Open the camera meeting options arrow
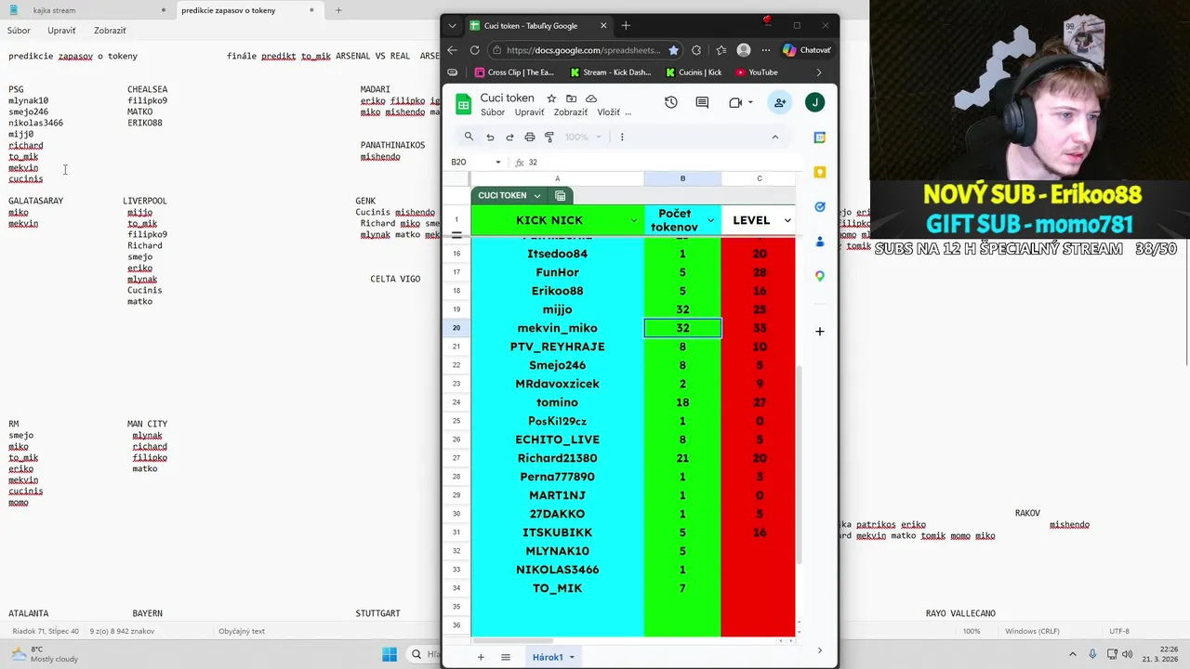This screenshot has height=669, width=1190. coord(750,102)
